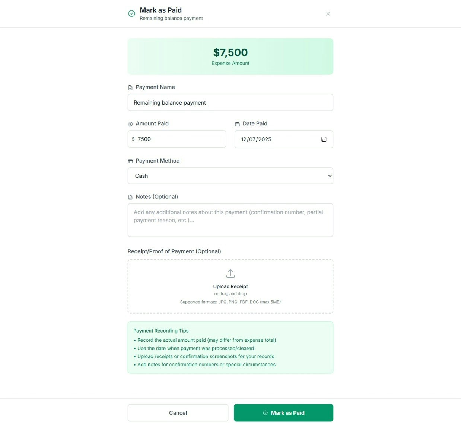Screen dimensions: 461x427
Task: Click the check icon inside Mark as Paid button
Action: click(265, 412)
